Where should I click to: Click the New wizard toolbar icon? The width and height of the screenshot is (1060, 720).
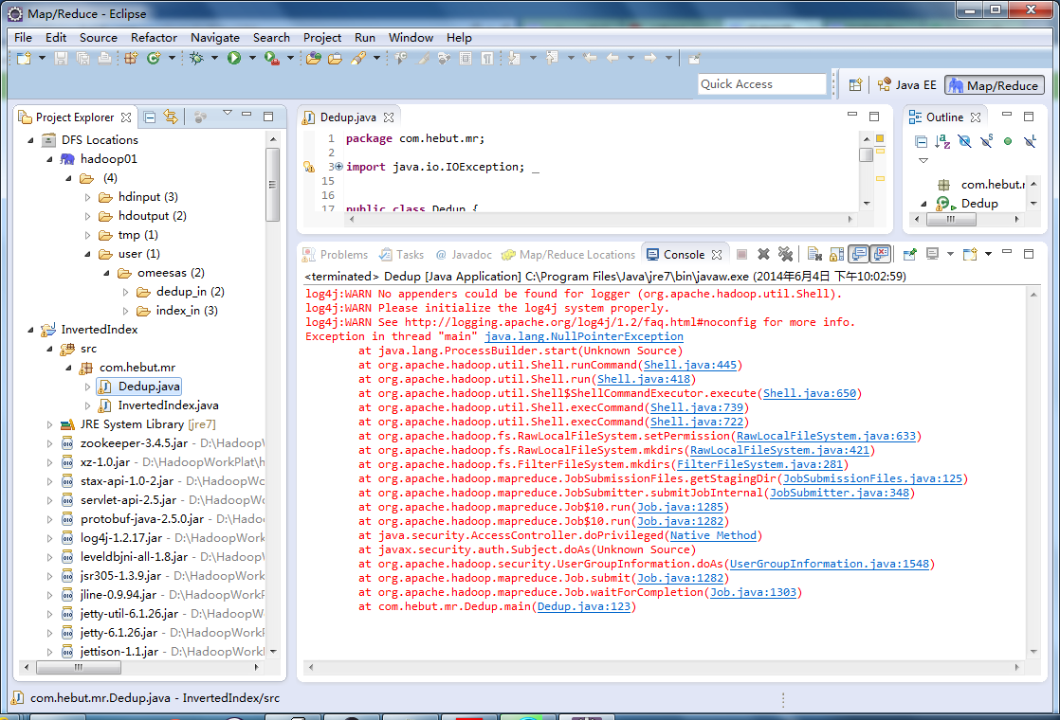pyautogui.click(x=24, y=58)
